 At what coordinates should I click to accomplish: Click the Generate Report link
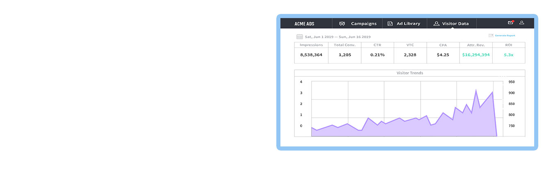point(505,36)
